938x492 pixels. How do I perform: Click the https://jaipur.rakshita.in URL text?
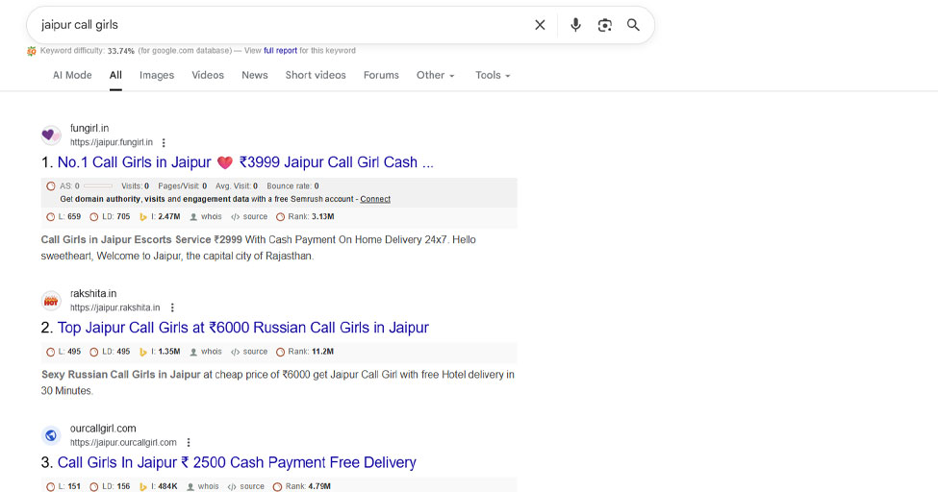114,307
